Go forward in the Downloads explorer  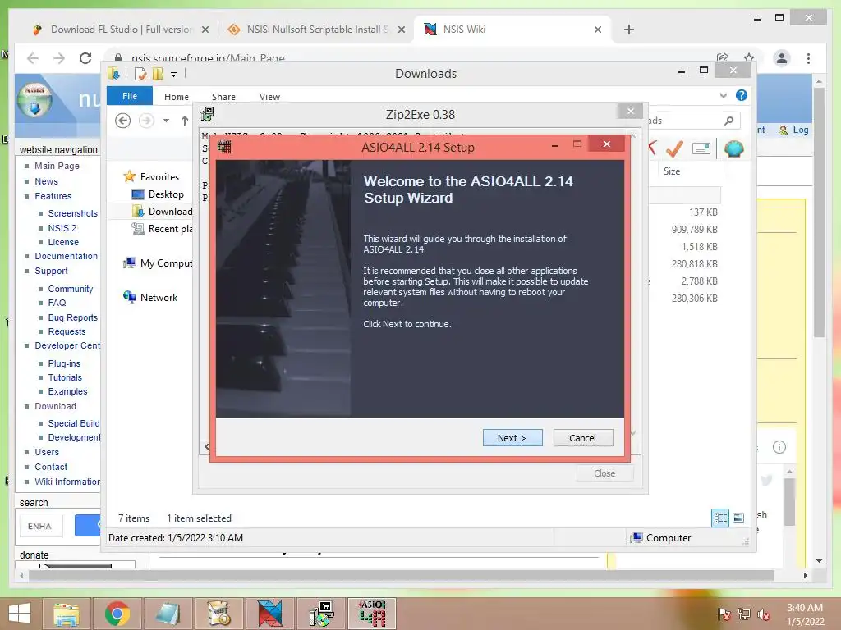[146, 121]
